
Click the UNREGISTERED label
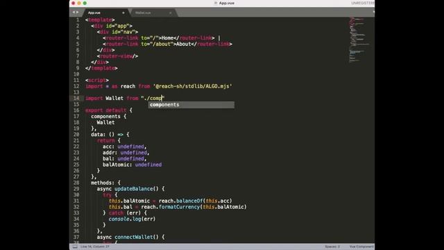[x=363, y=3]
